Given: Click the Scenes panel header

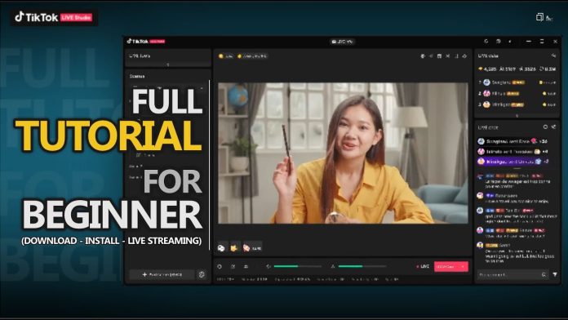Looking at the screenshot, I should pos(137,76).
